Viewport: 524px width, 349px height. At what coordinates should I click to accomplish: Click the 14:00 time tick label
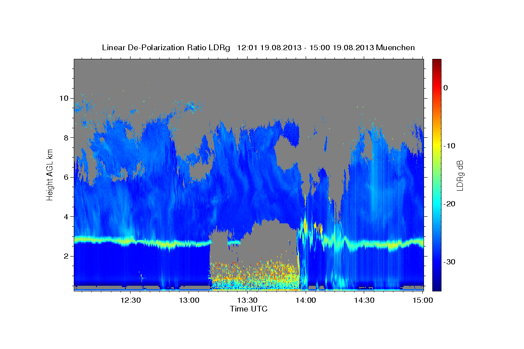pos(306,300)
